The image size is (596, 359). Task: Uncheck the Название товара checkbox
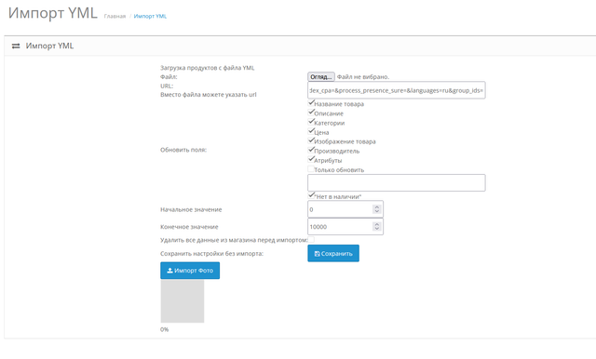(311, 102)
